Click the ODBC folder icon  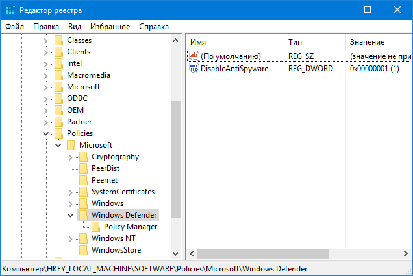click(x=58, y=98)
